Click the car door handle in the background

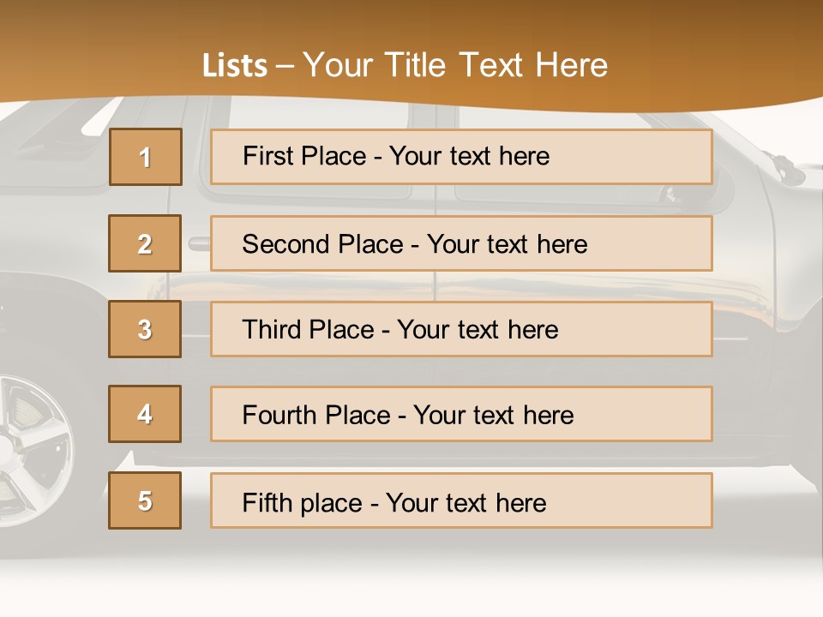pos(198,244)
